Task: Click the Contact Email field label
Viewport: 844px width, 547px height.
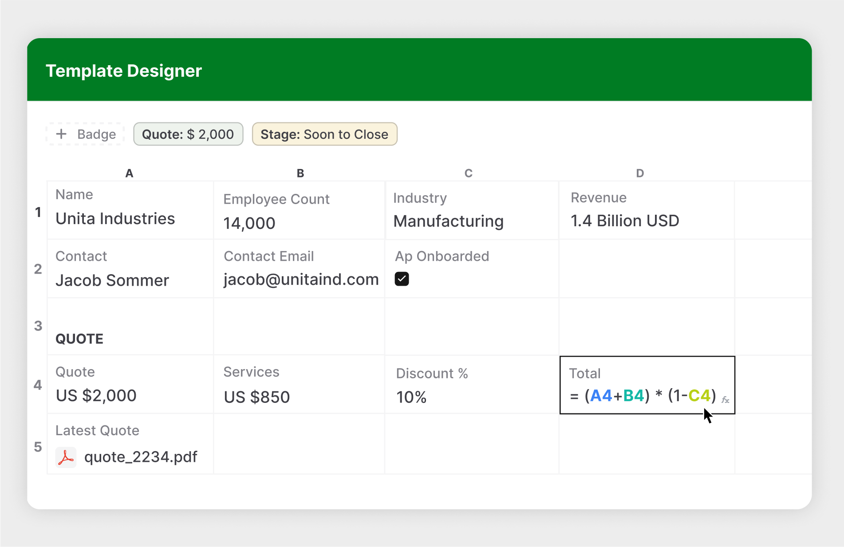Action: (x=269, y=256)
